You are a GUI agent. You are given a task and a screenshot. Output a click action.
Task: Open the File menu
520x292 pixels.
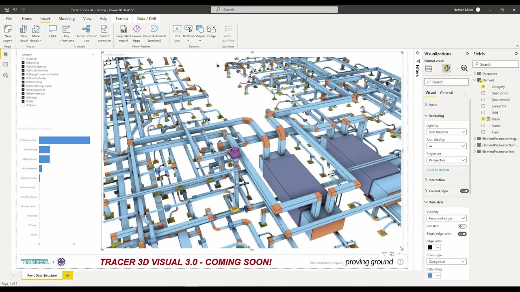(x=9, y=19)
